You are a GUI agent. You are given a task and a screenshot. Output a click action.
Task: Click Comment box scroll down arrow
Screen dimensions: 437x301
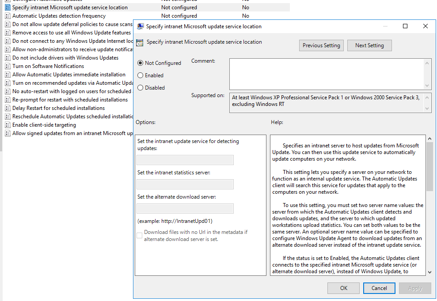tap(427, 86)
